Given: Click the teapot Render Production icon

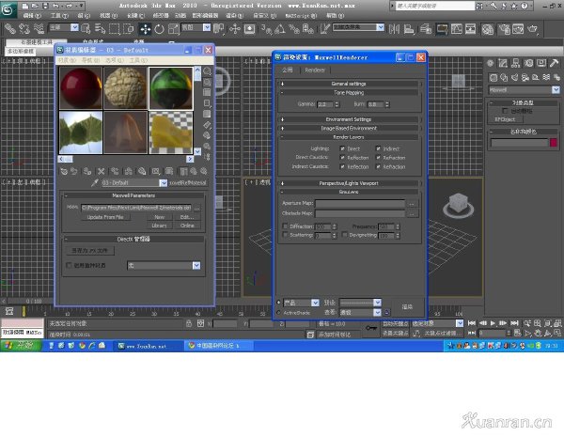Looking at the screenshot, I should [533, 29].
